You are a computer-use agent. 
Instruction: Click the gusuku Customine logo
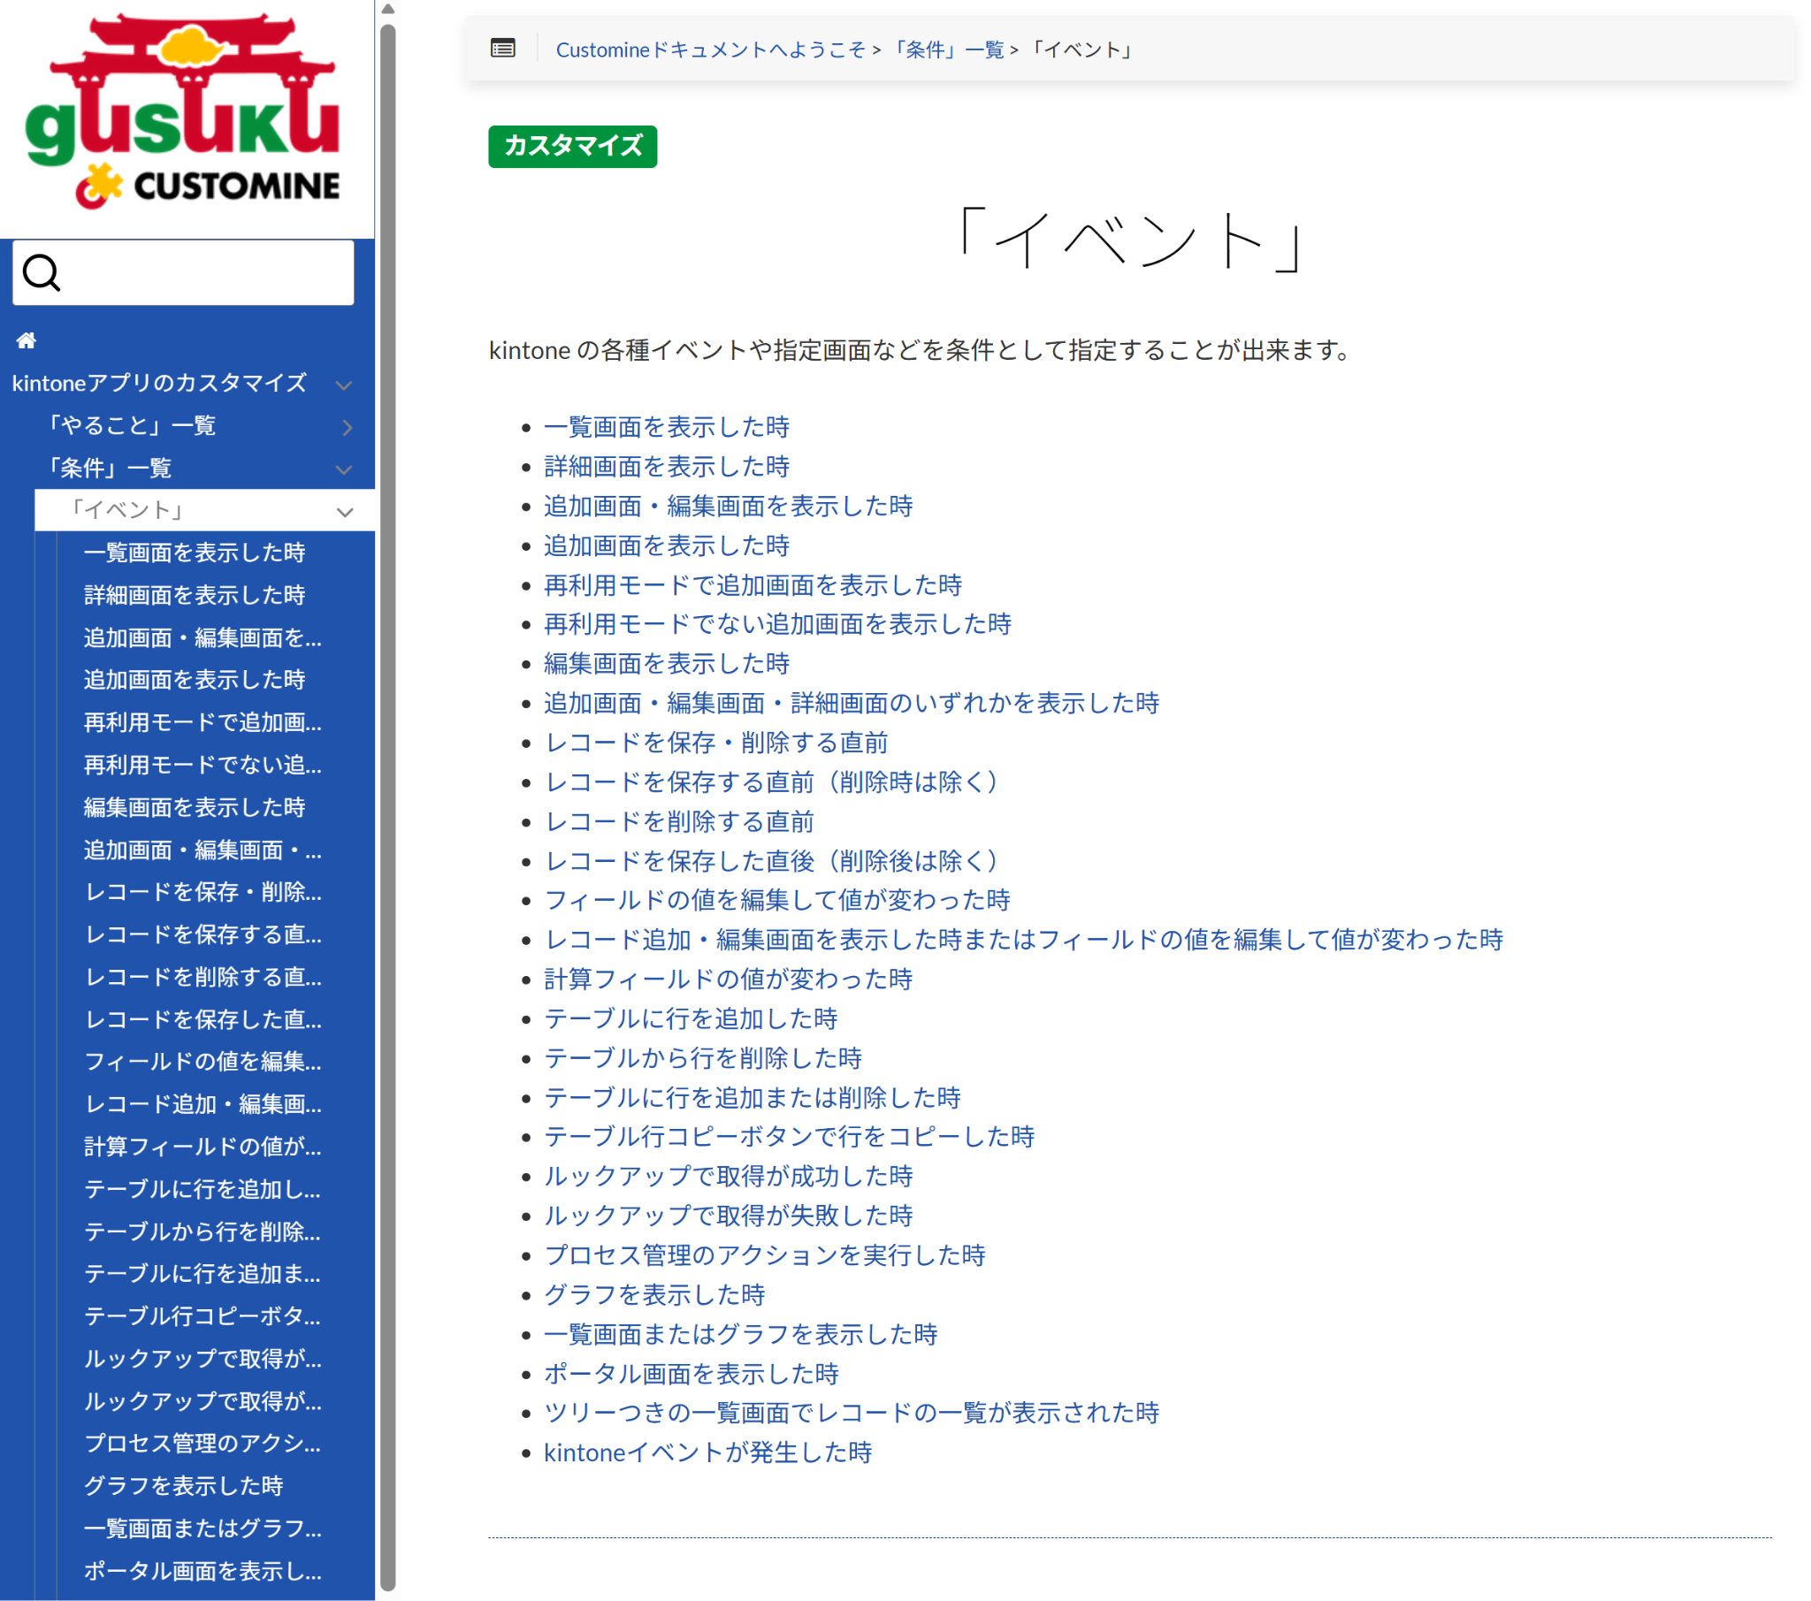click(x=183, y=112)
